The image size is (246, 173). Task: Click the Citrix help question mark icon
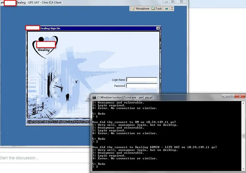click(x=167, y=9)
